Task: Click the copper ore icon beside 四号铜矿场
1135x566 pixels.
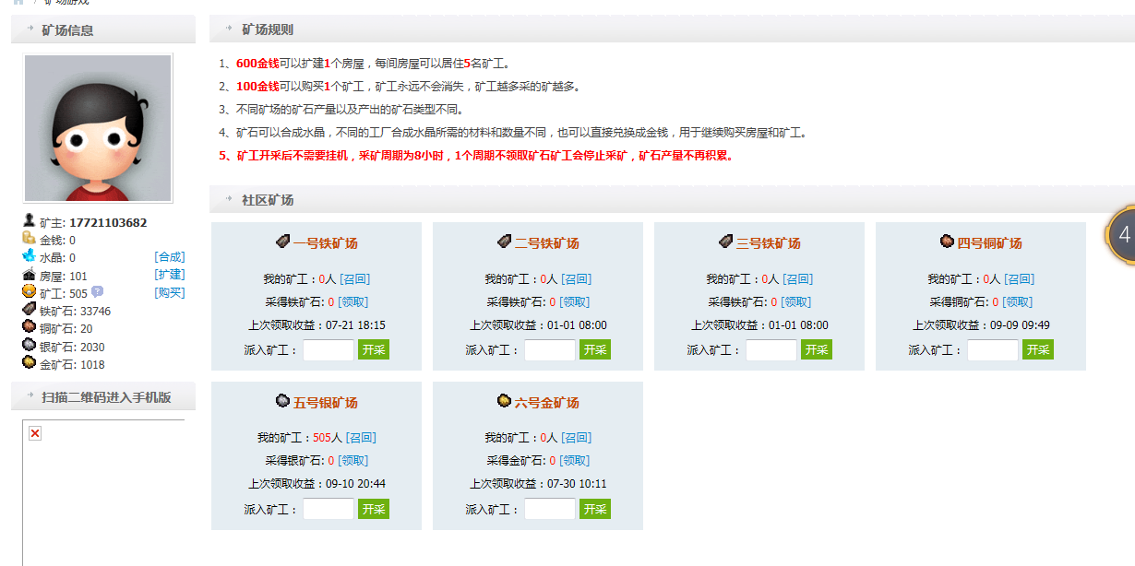Action: [x=947, y=242]
